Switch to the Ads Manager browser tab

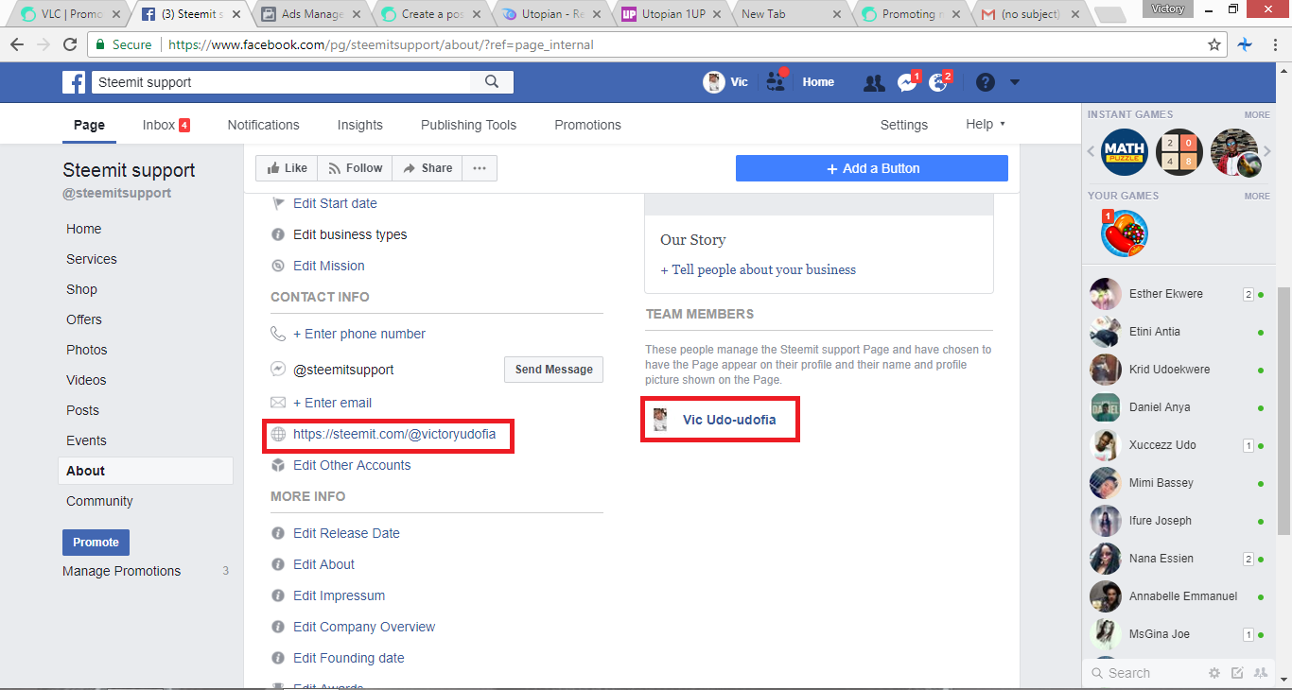pyautogui.click(x=311, y=13)
